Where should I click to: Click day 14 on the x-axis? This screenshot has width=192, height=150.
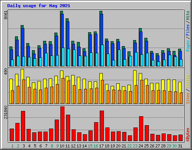coord(84,146)
